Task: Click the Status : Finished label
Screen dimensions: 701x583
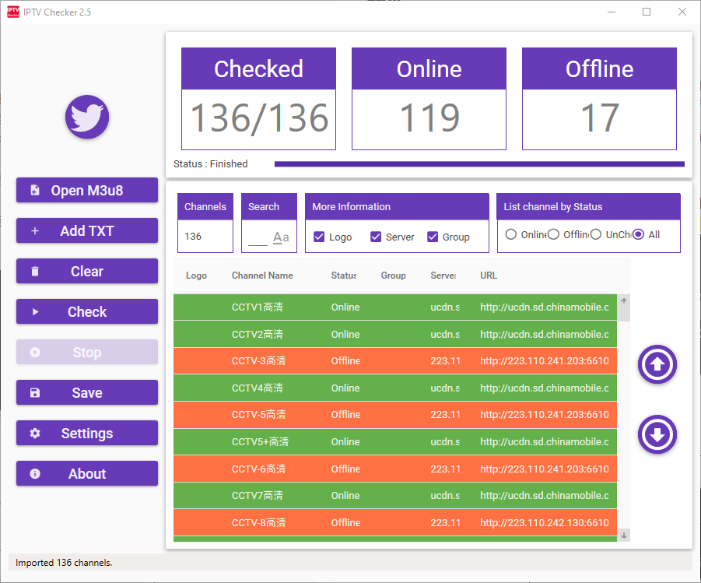Action: (211, 164)
